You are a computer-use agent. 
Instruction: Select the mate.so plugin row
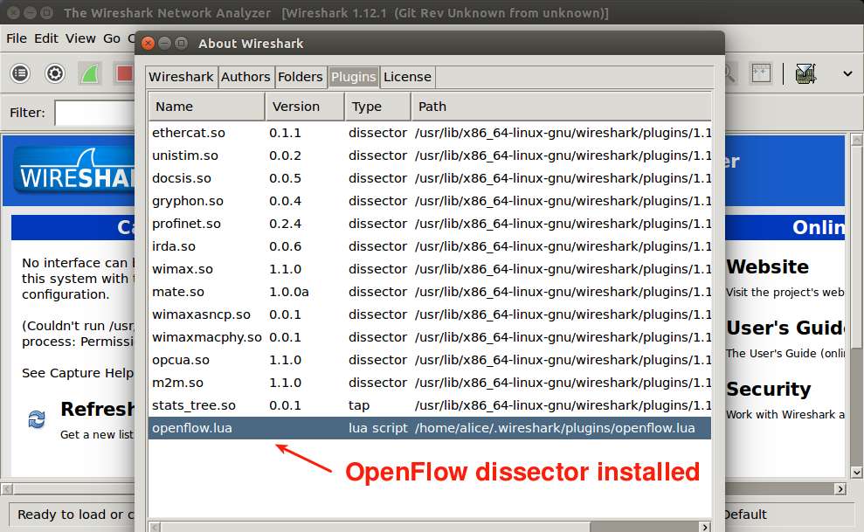tap(430, 292)
